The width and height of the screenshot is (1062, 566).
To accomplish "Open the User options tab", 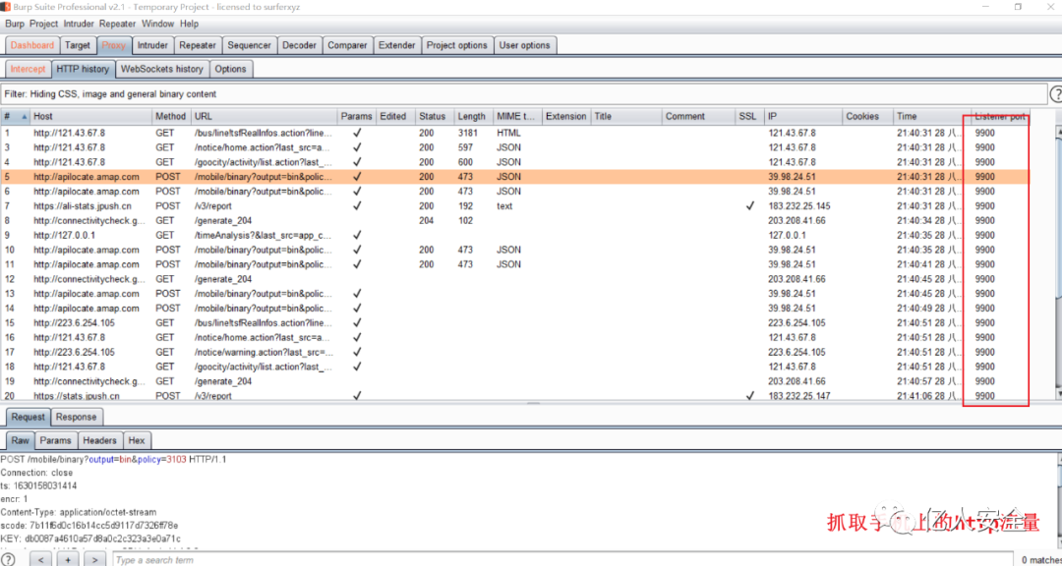I will click(x=524, y=45).
